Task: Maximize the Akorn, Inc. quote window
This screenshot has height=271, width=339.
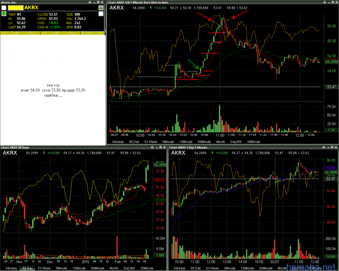Action: pyautogui.click(x=98, y=2)
